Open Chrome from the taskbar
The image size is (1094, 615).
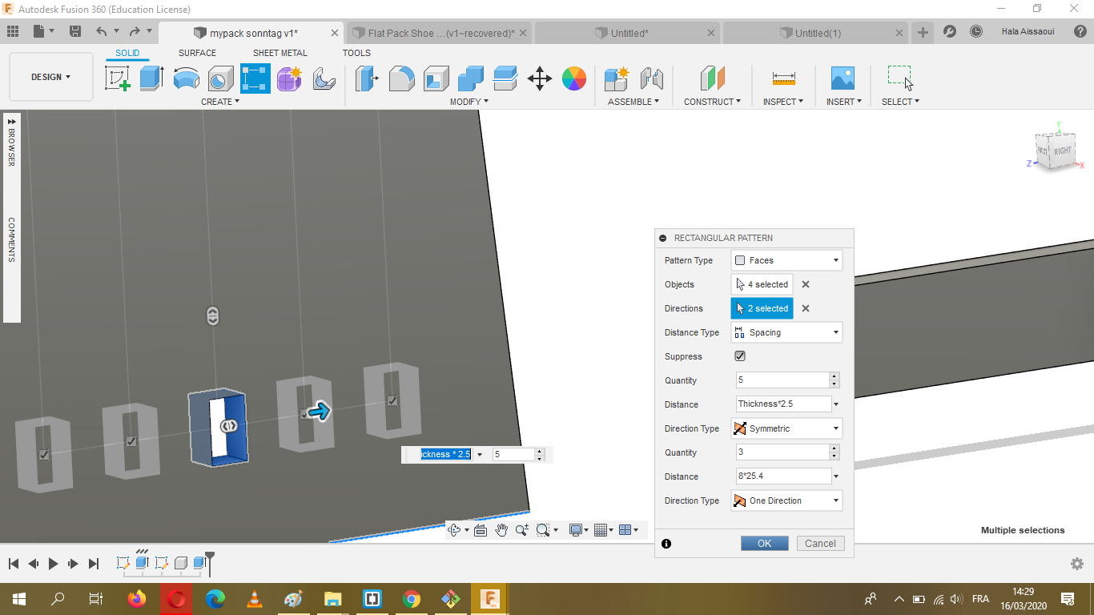click(x=412, y=598)
